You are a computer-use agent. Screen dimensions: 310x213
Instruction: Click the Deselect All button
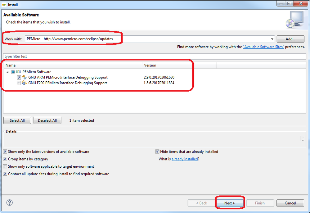click(47, 120)
